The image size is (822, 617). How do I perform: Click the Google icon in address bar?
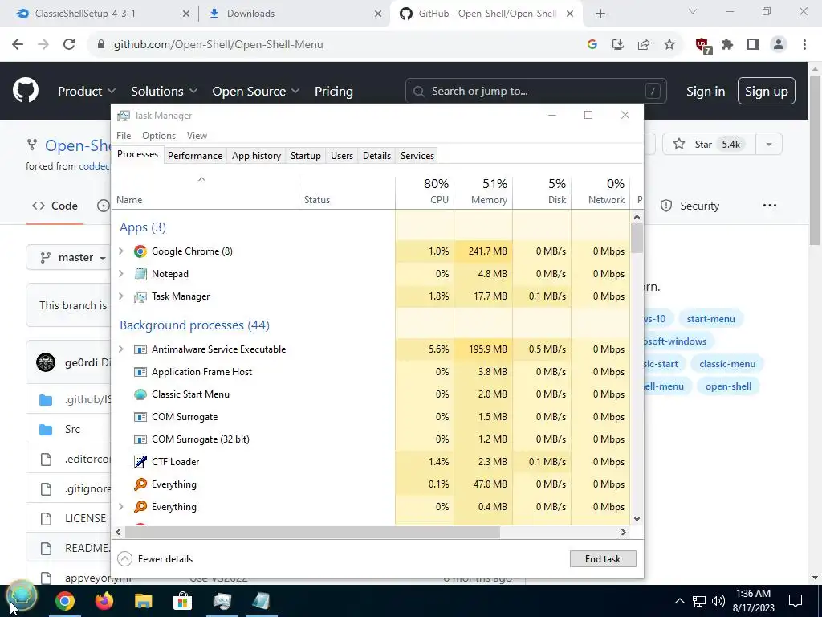[592, 45]
